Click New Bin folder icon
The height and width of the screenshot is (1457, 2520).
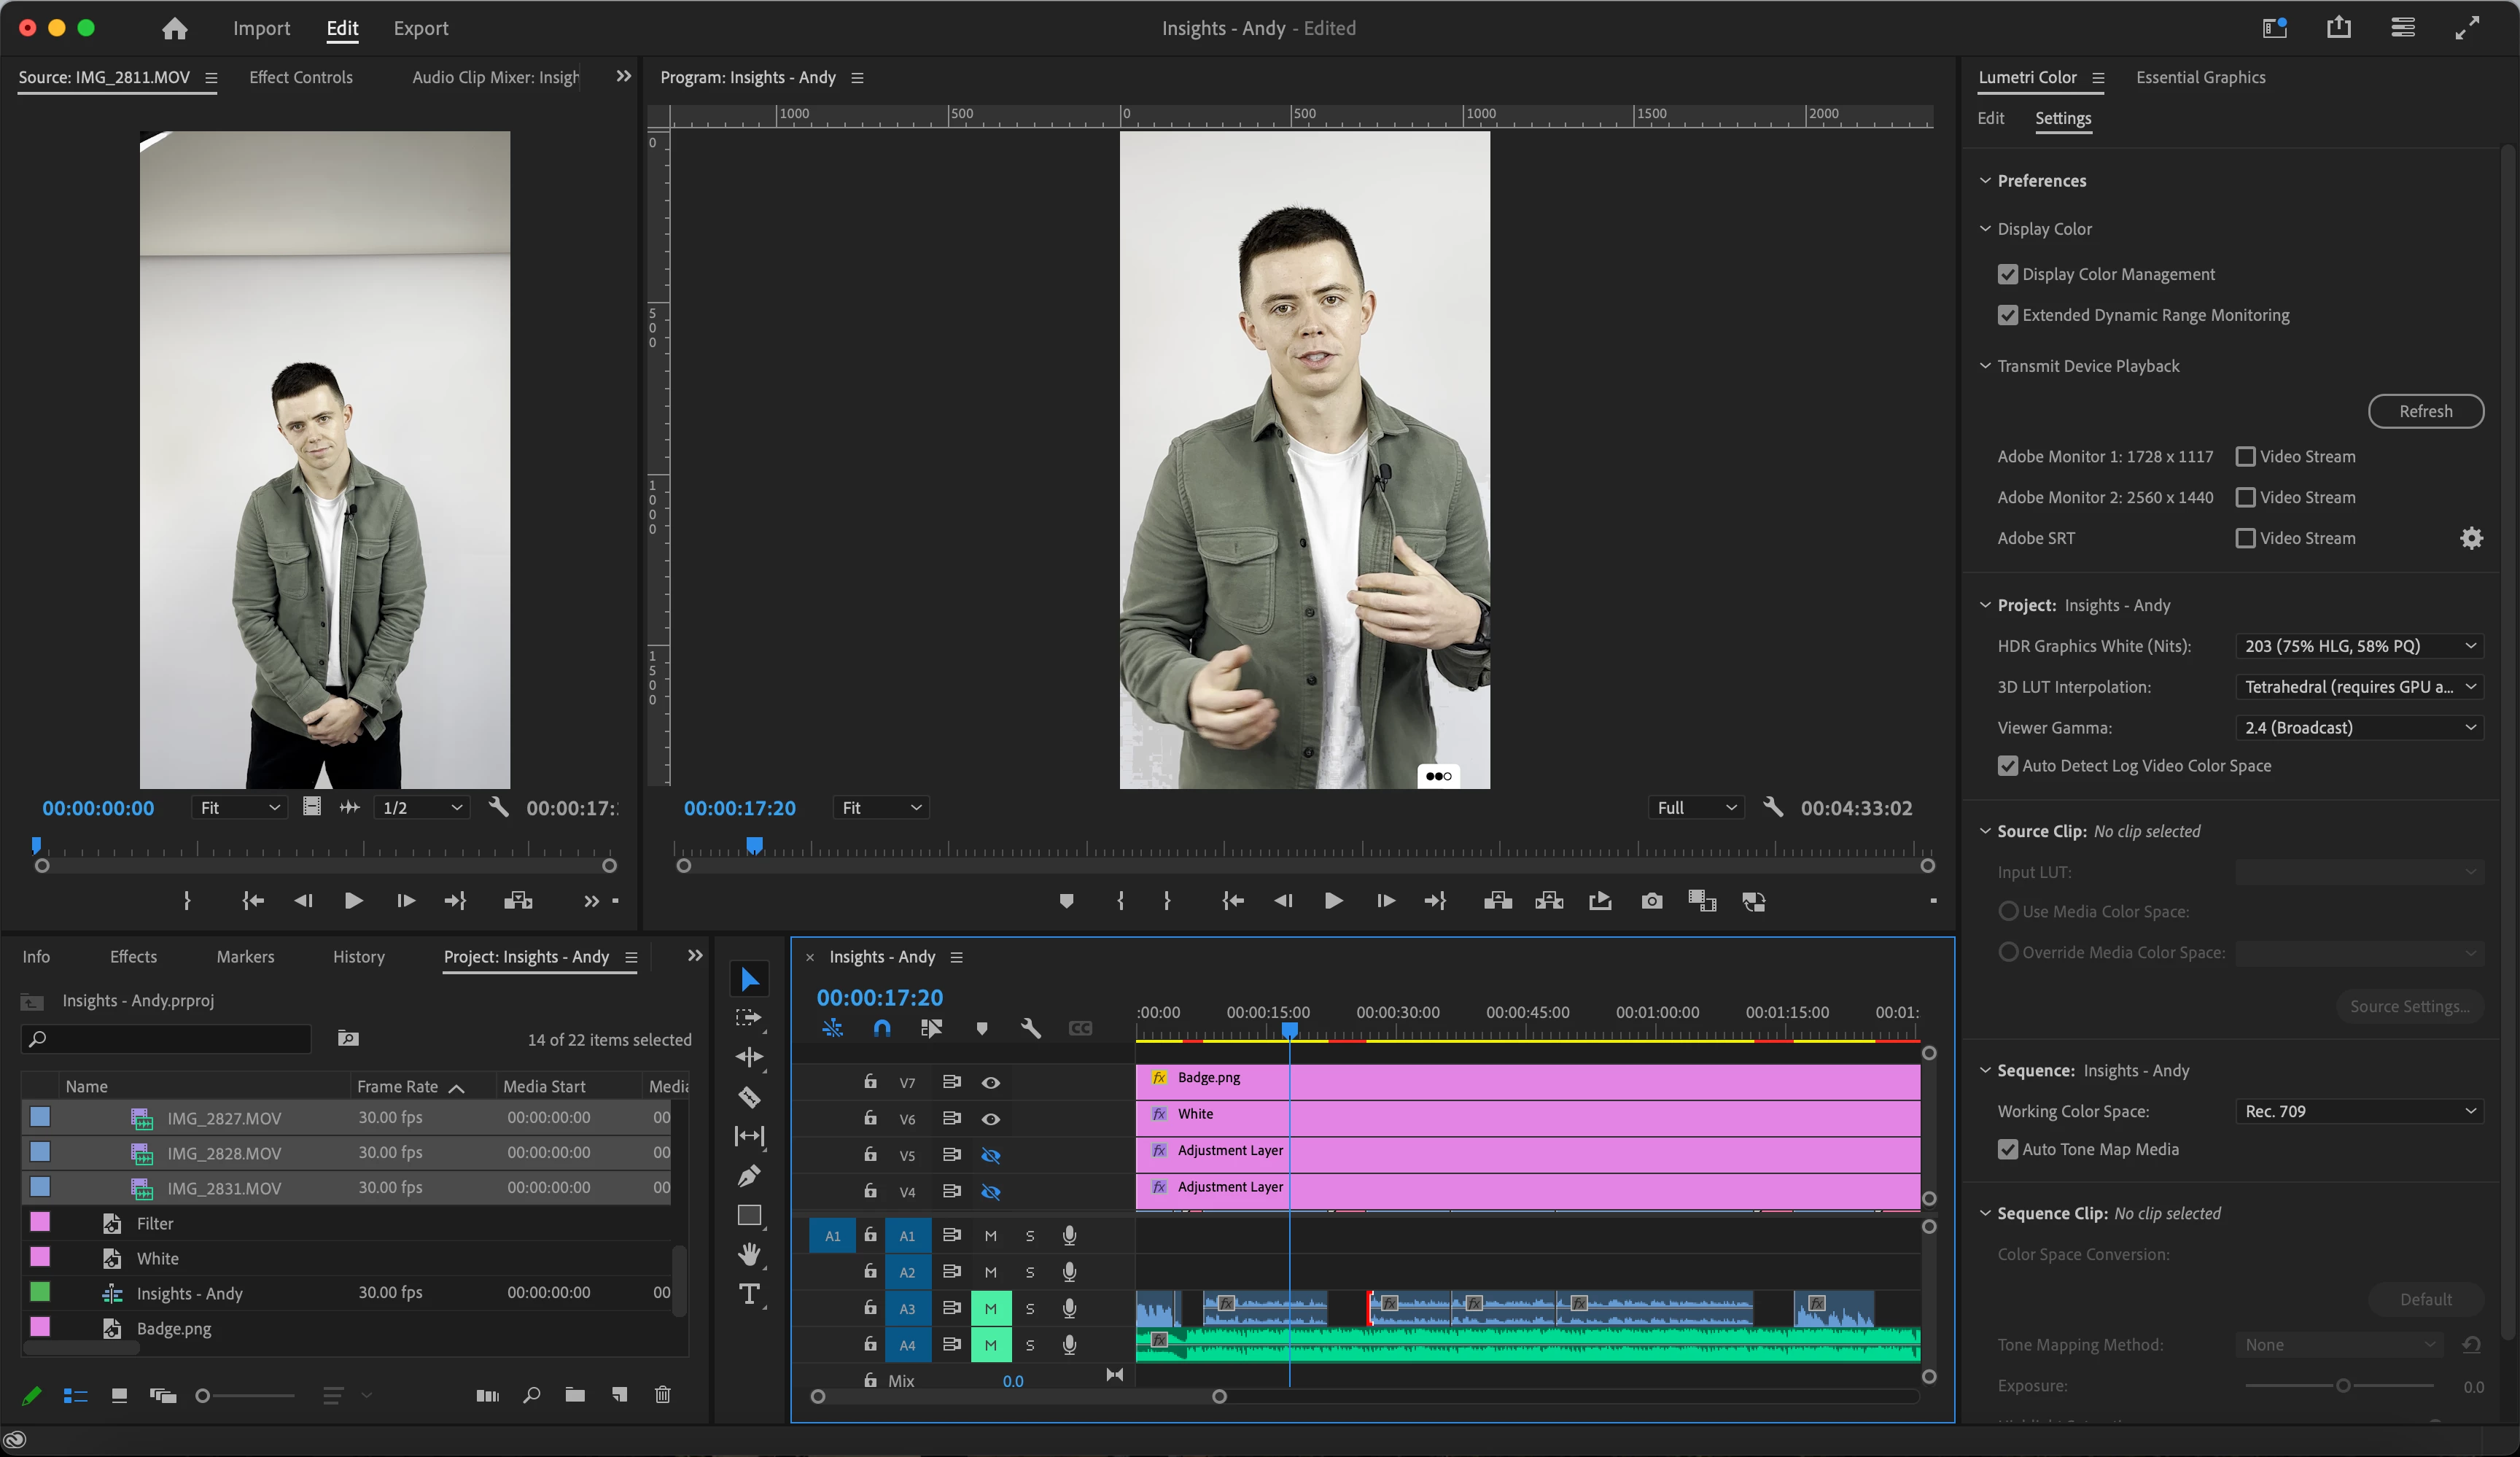(x=575, y=1395)
